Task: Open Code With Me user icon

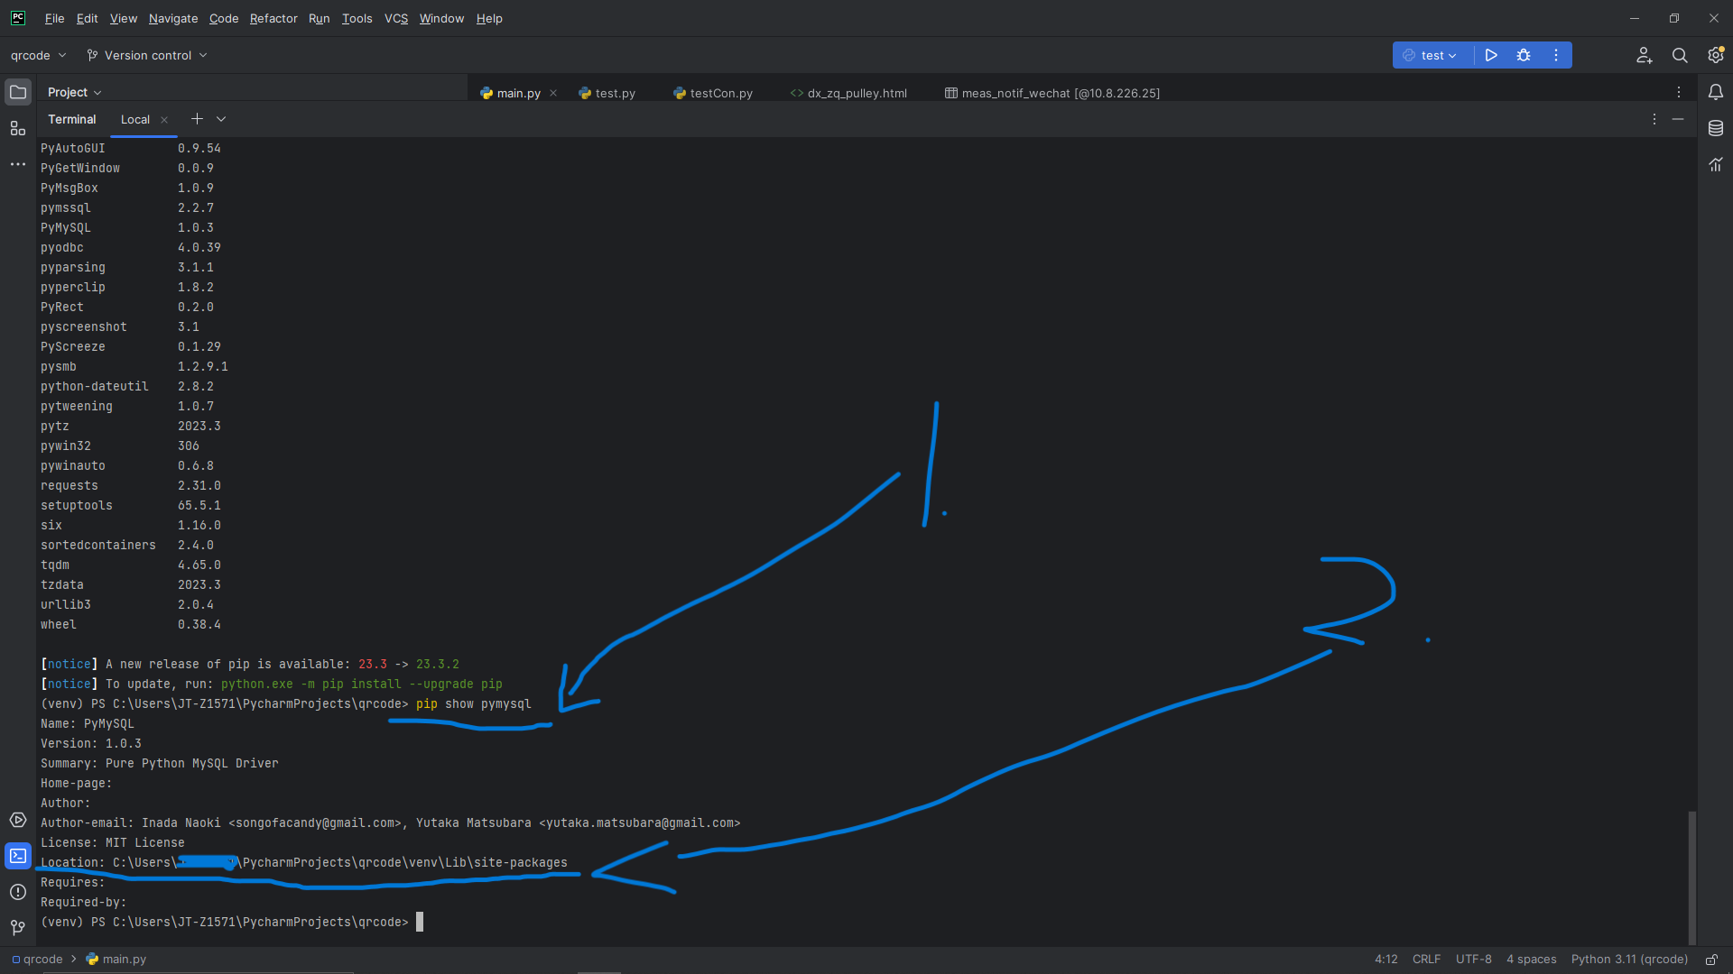Action: tap(1645, 55)
